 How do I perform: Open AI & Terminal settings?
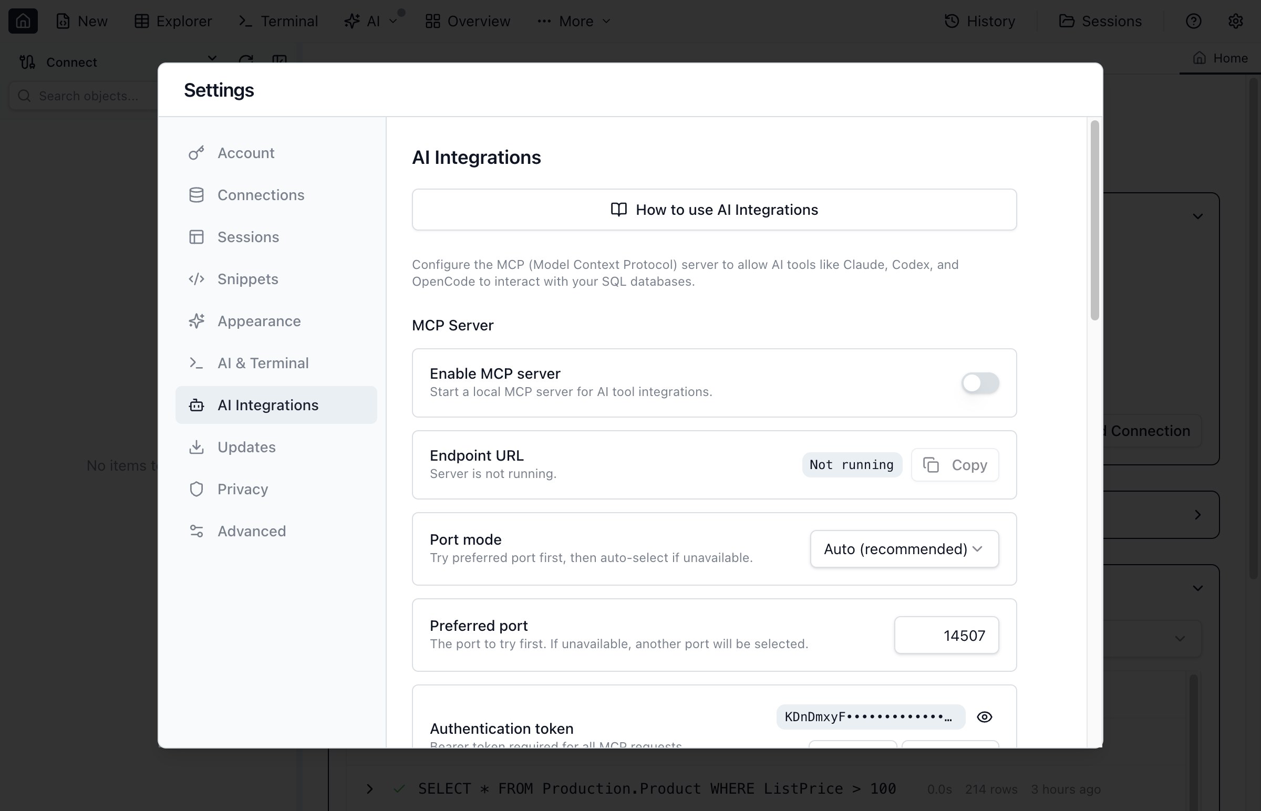(263, 363)
